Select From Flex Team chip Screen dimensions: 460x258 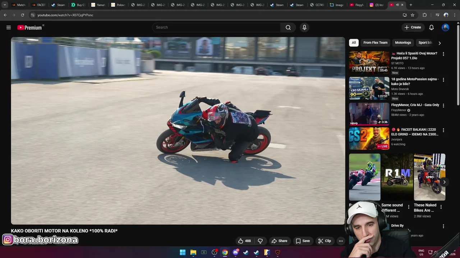(375, 43)
